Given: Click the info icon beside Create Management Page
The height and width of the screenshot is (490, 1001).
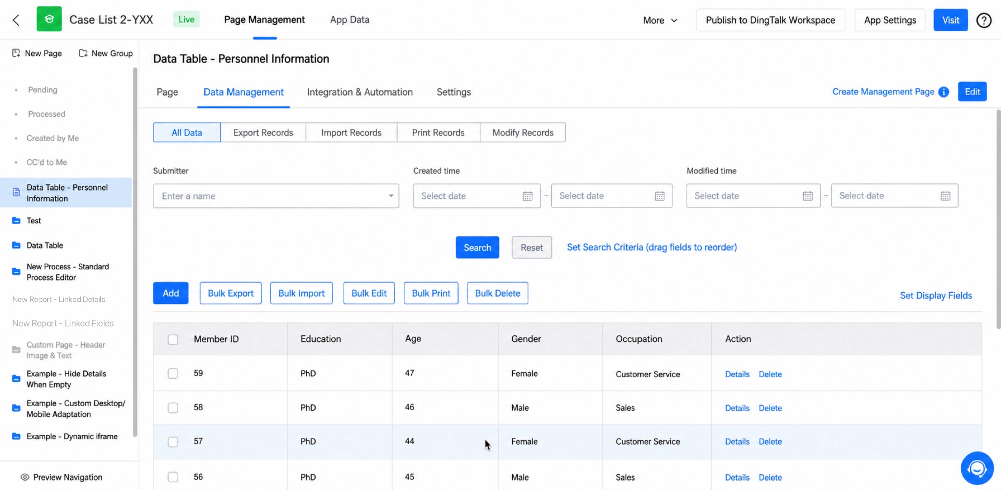Looking at the screenshot, I should pyautogui.click(x=944, y=92).
